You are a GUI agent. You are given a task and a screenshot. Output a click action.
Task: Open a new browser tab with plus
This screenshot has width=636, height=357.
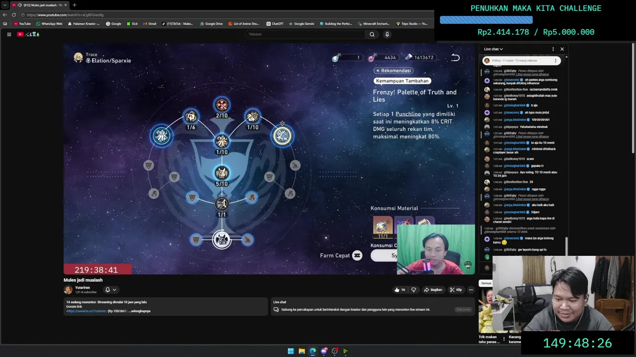75,5
